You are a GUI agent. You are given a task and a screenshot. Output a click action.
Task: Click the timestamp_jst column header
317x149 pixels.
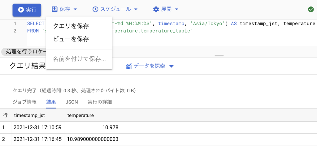pyautogui.click(x=29, y=116)
